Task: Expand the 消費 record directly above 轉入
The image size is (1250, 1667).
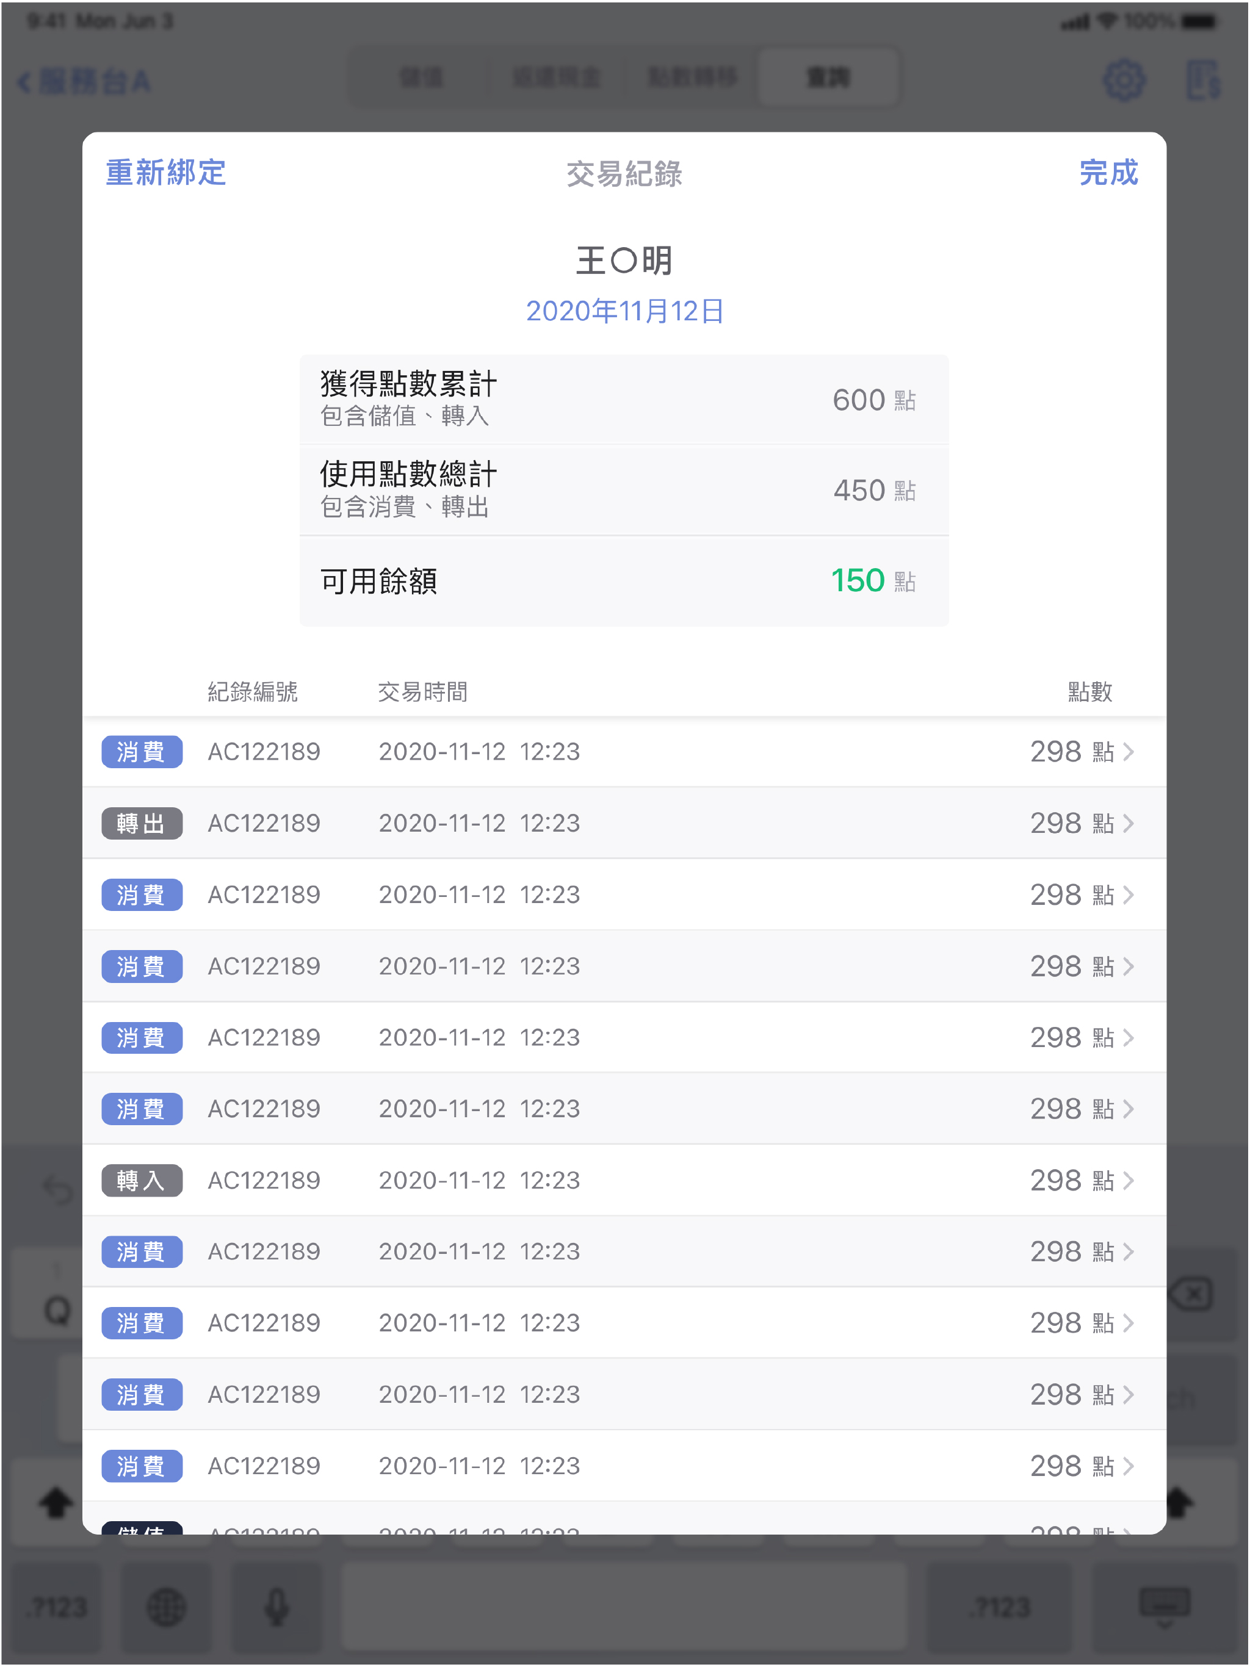Action: tap(1129, 1109)
